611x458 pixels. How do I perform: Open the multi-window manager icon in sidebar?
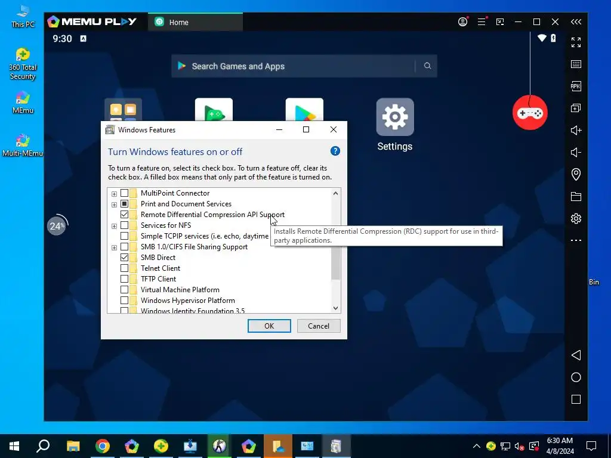(576, 108)
